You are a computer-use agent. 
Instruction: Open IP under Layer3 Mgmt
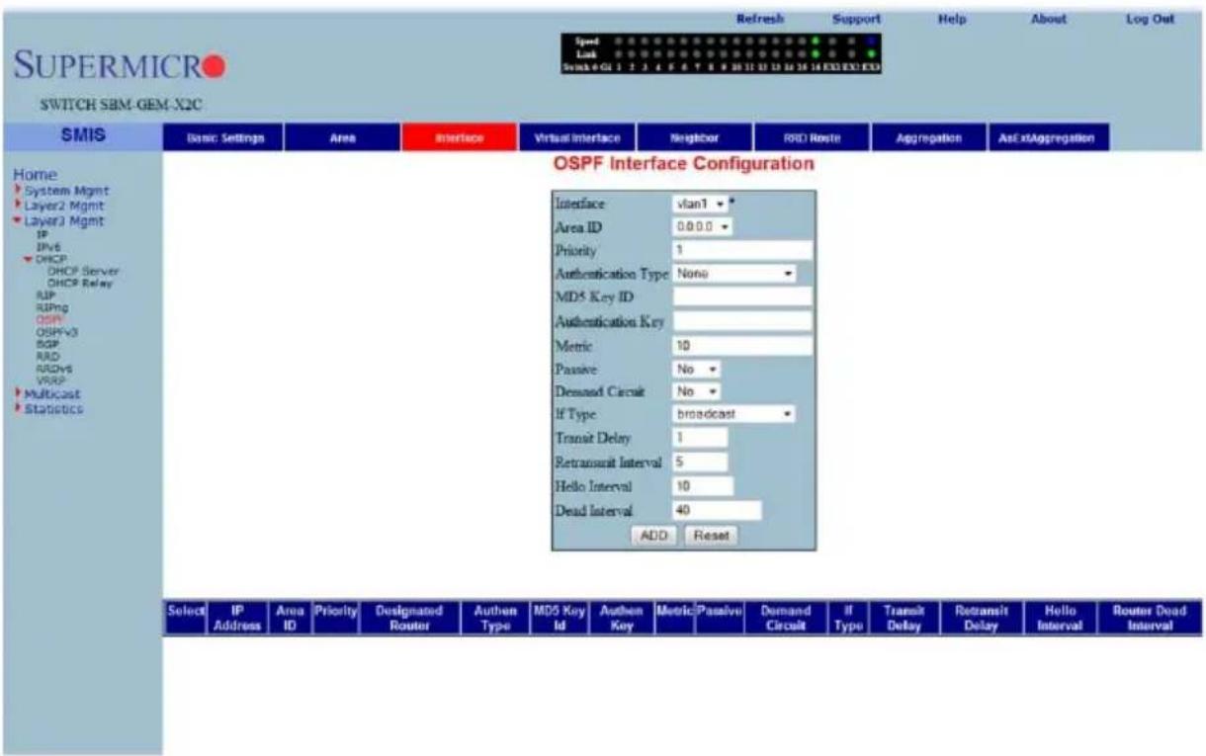coord(41,235)
